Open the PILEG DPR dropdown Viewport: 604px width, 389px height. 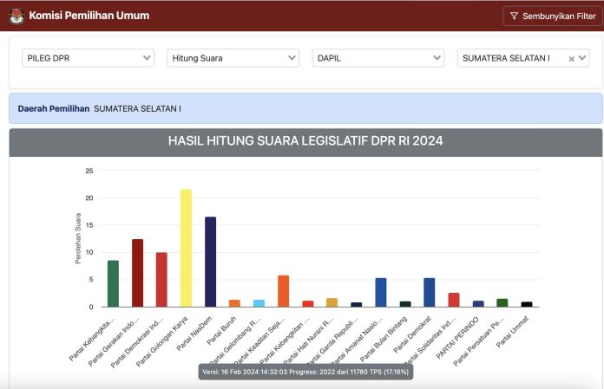point(89,58)
